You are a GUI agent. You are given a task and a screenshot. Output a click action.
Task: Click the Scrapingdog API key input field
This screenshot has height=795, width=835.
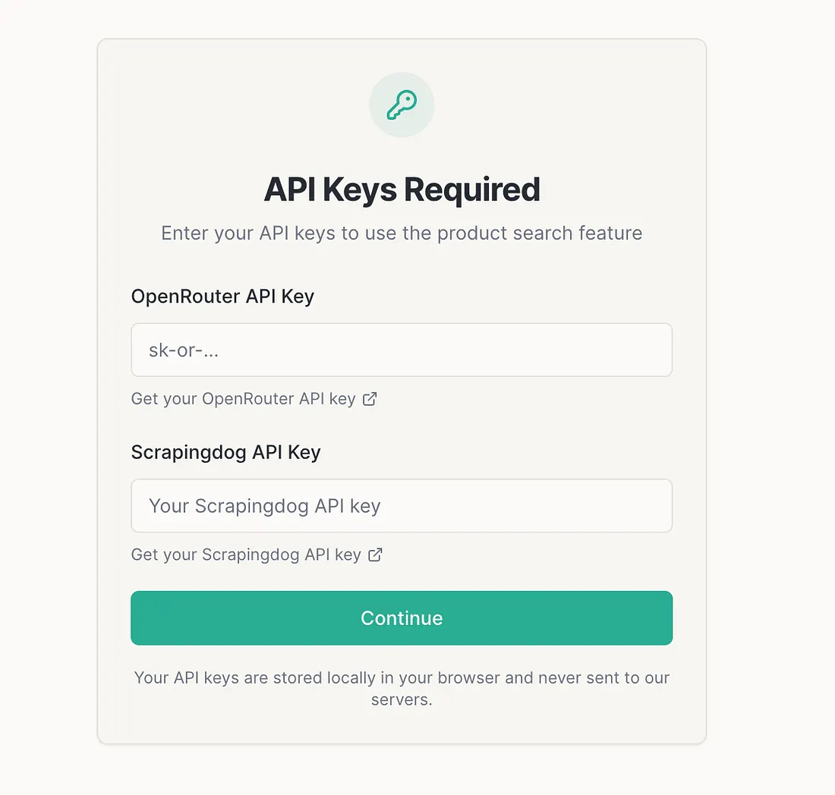[x=402, y=506]
